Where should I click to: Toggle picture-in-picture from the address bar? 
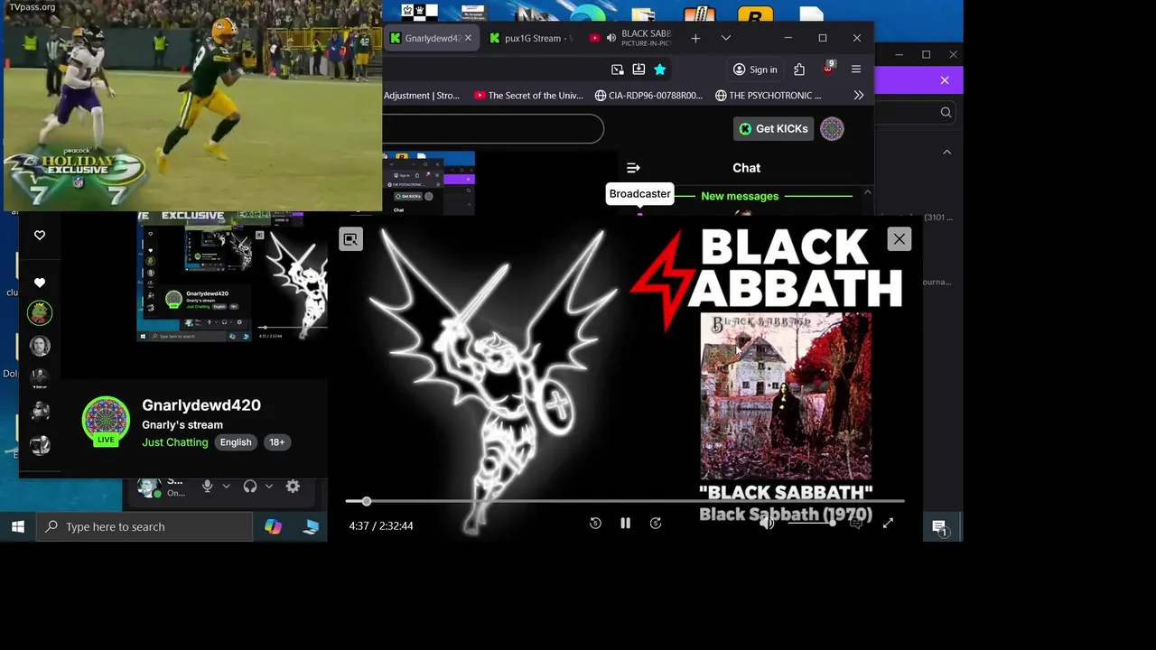click(617, 70)
